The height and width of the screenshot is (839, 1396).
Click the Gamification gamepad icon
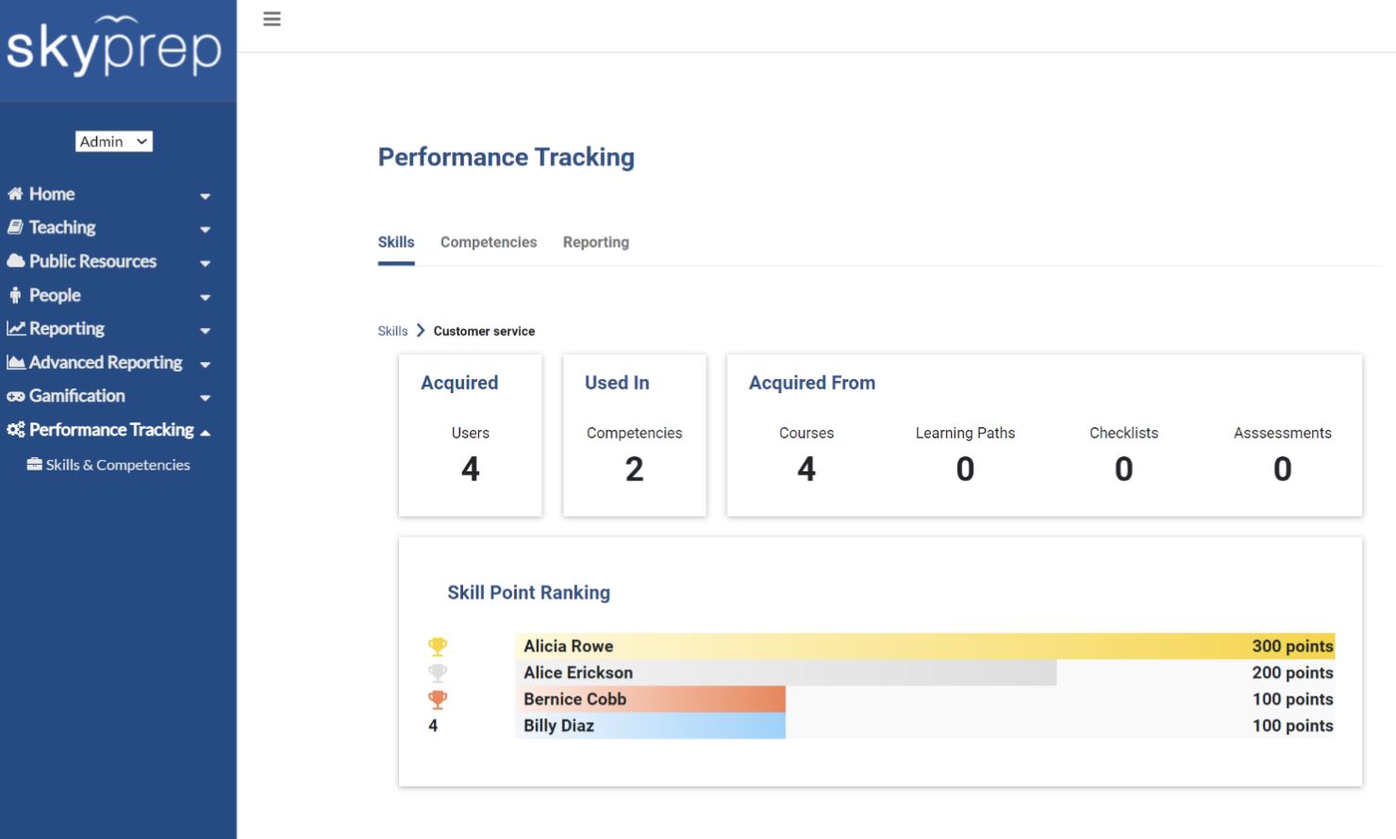click(x=16, y=396)
